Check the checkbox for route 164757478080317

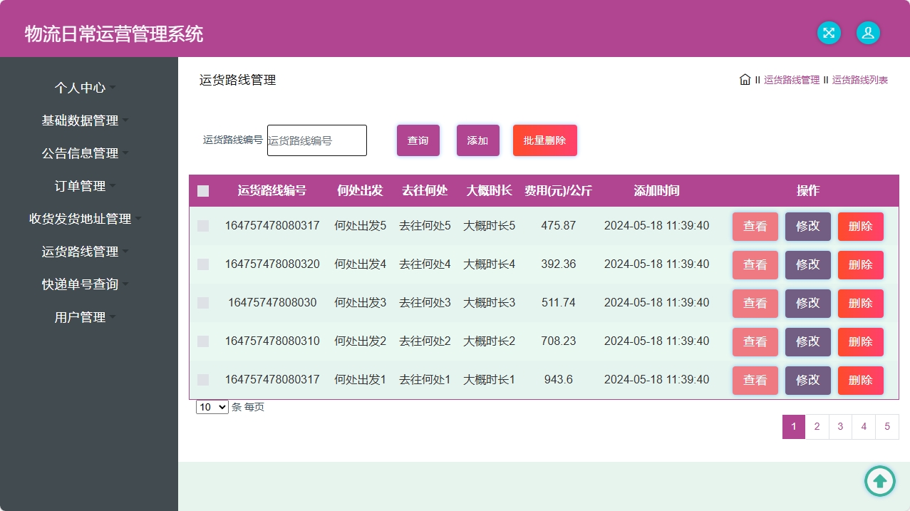pyautogui.click(x=202, y=226)
